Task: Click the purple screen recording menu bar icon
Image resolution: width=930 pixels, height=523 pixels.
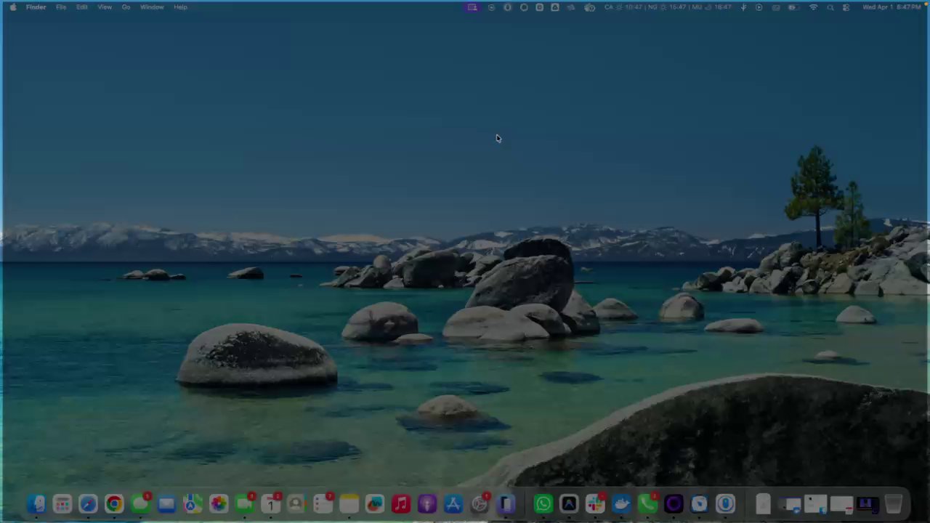Action: point(472,7)
